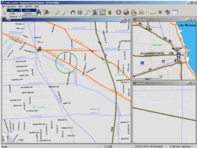Expand the Remove submenu arrow
This screenshot has height=148, width=197.
[x=20, y=17]
